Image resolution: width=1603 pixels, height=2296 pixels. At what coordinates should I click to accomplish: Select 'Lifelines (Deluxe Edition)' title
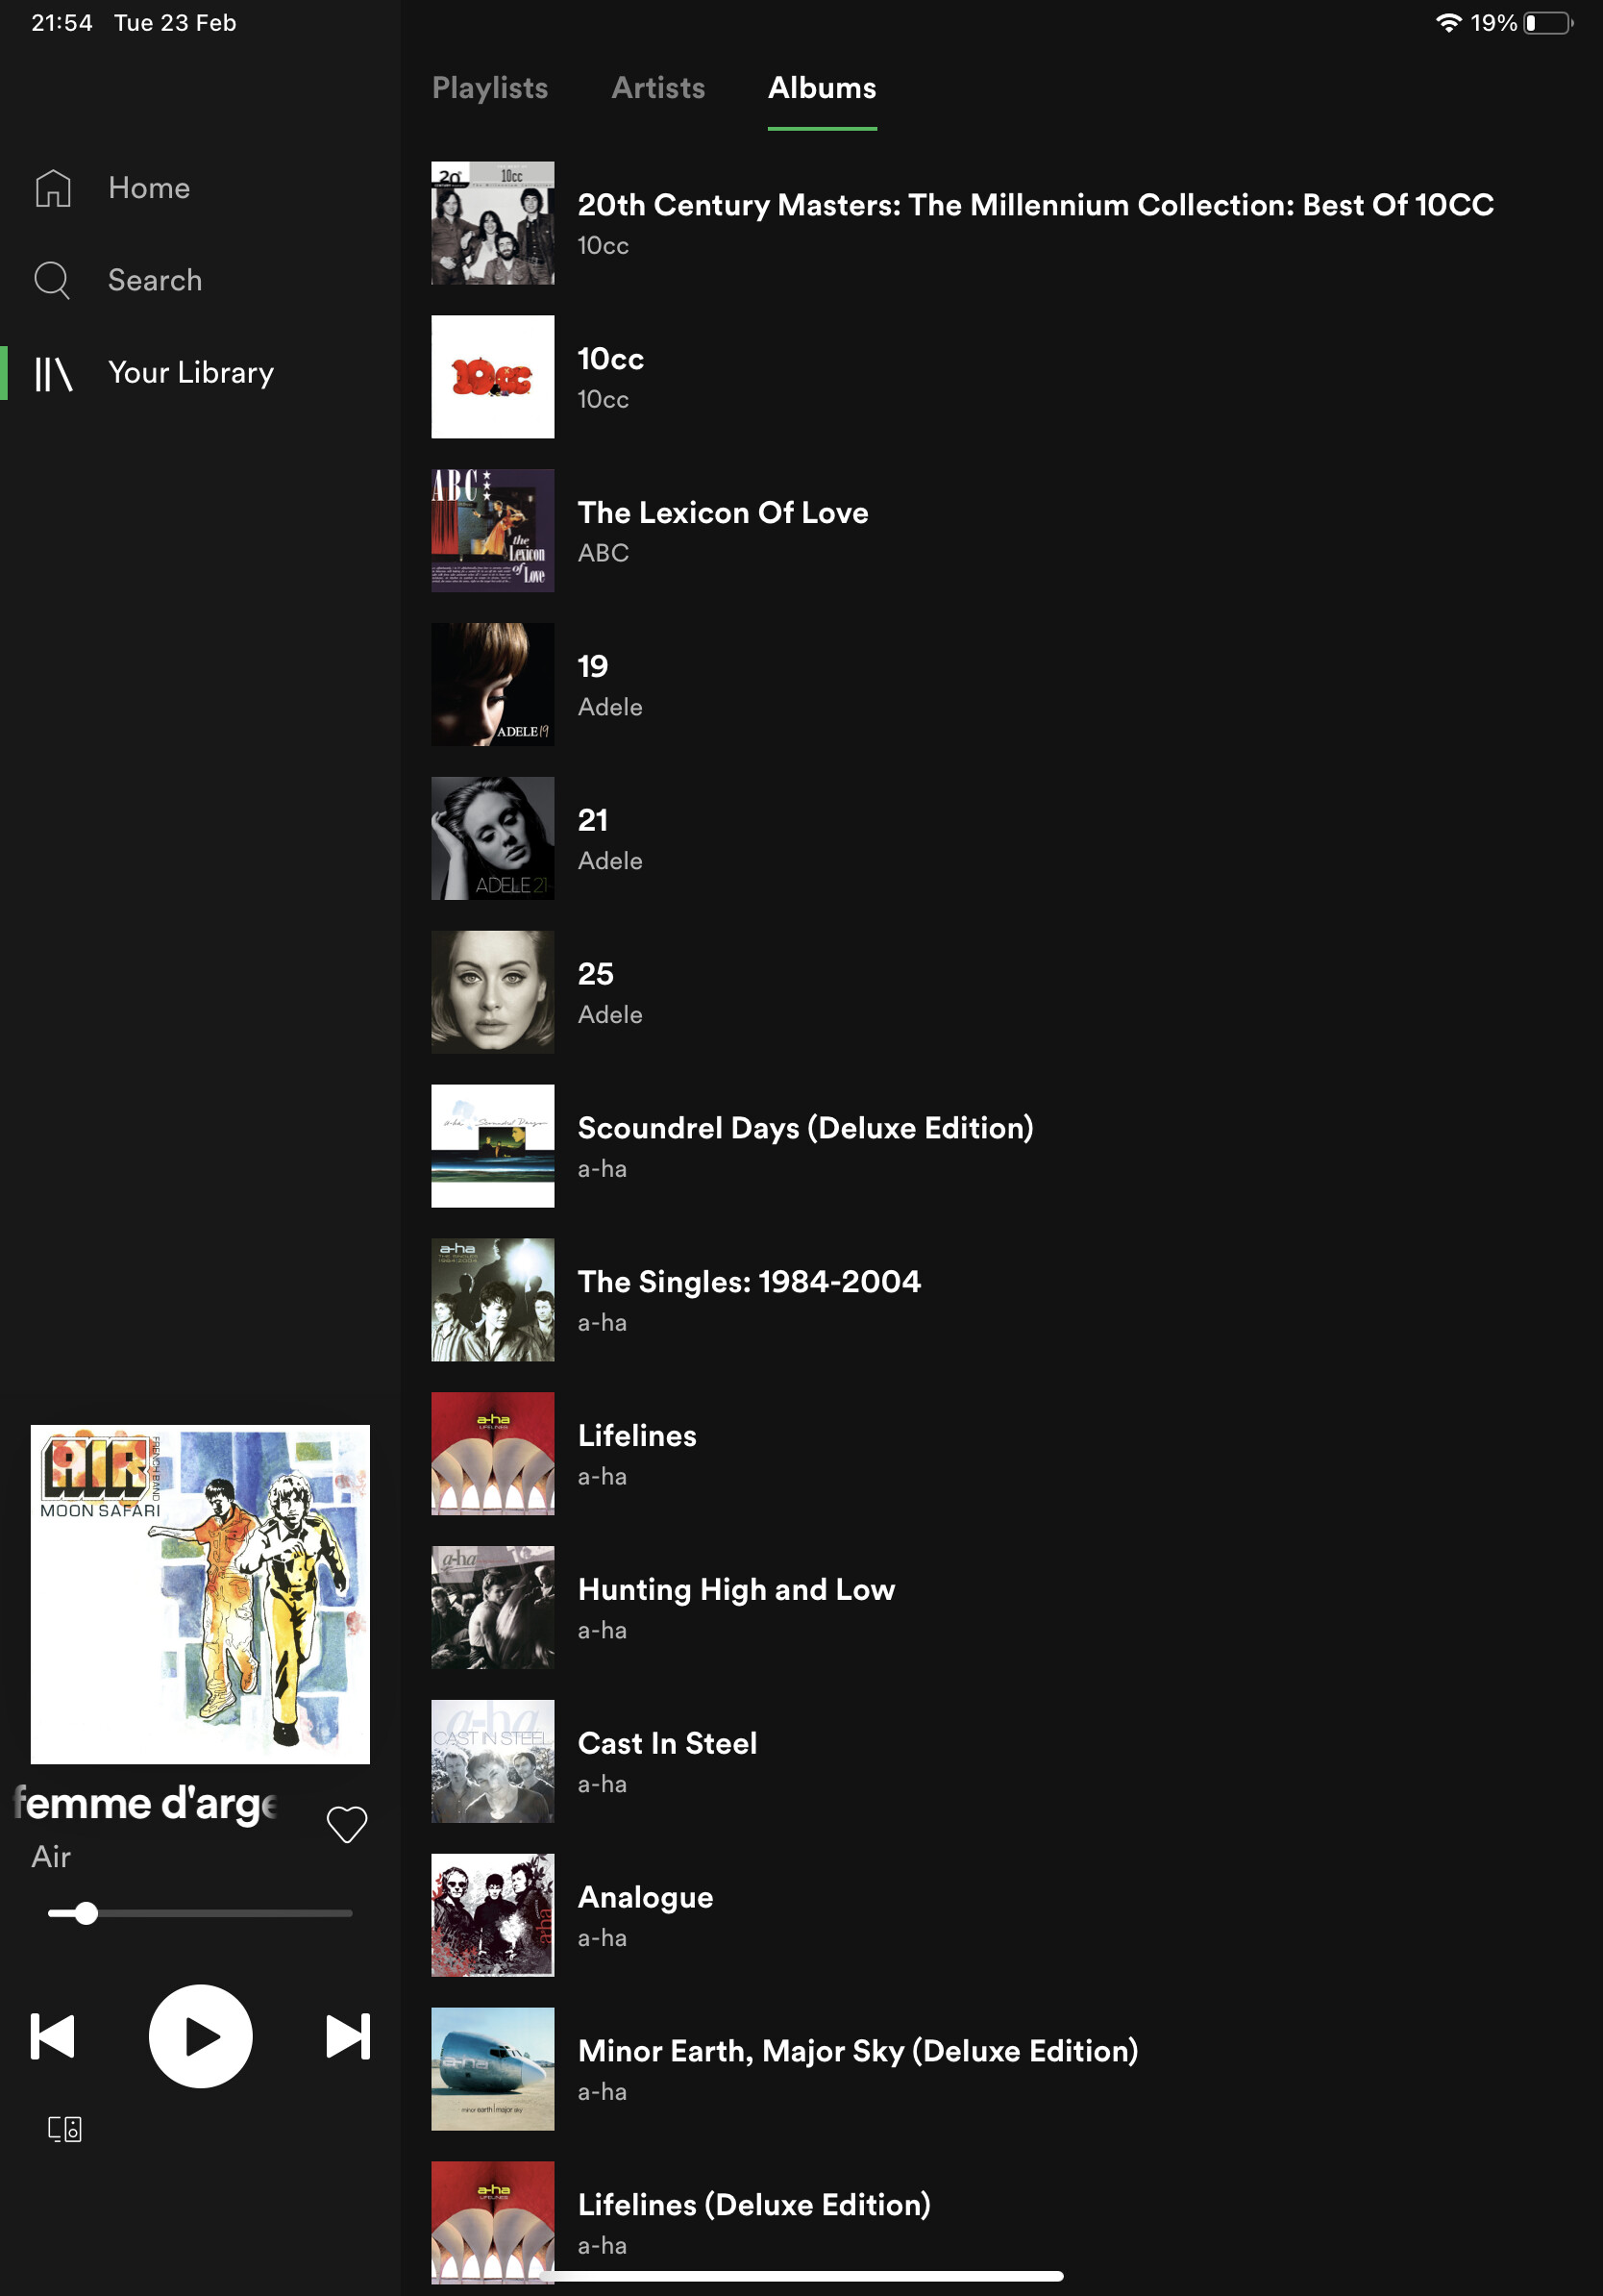click(754, 2205)
